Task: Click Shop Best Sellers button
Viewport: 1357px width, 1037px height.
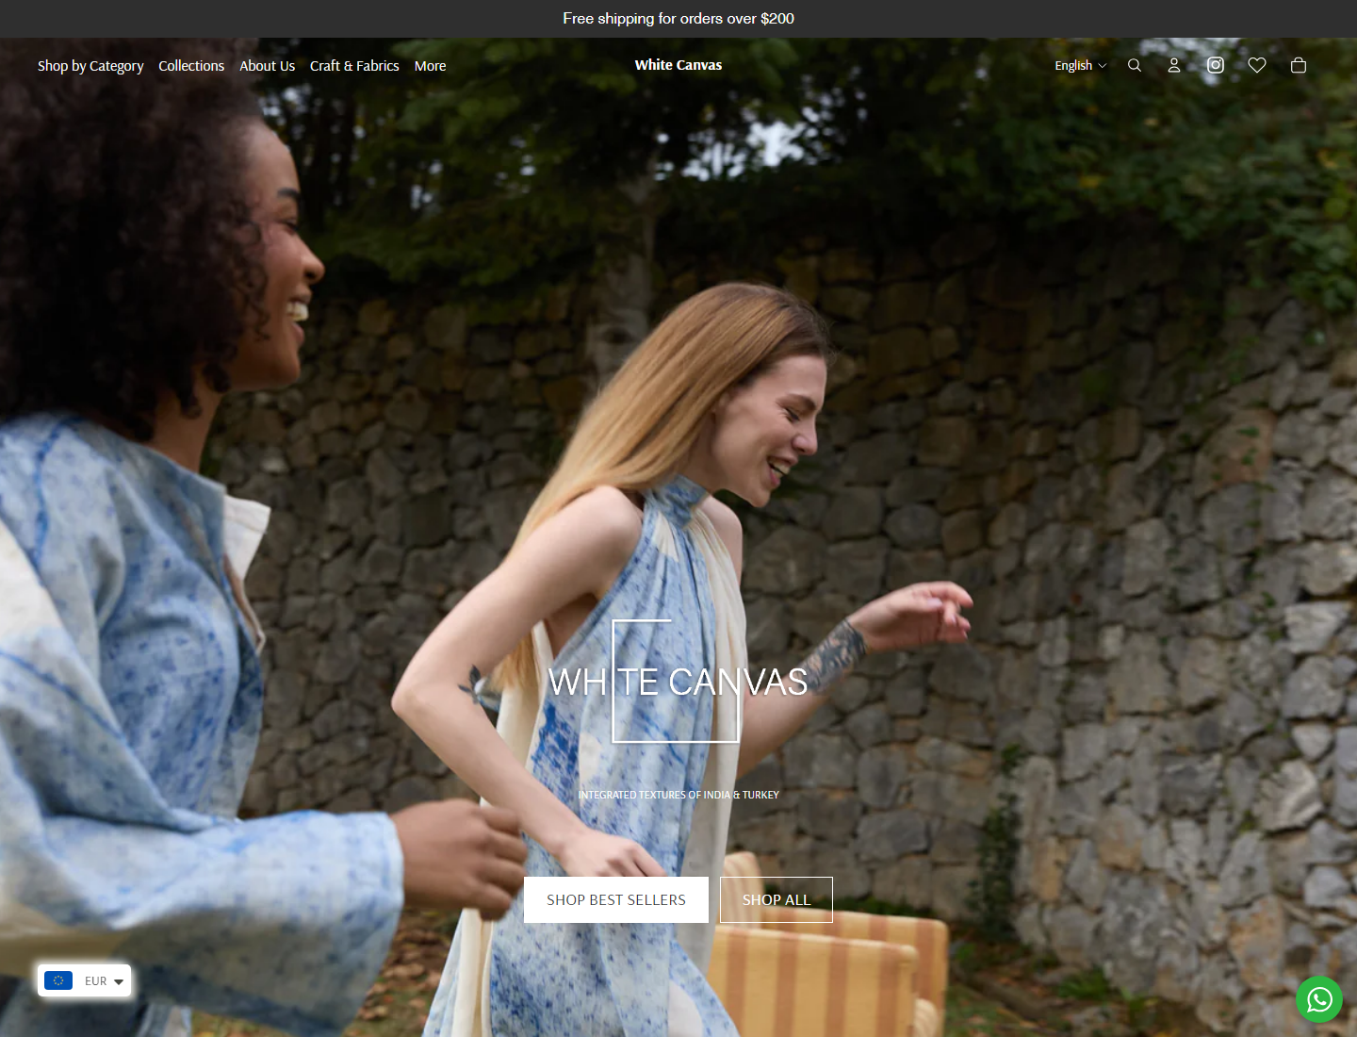Action: [x=616, y=900]
